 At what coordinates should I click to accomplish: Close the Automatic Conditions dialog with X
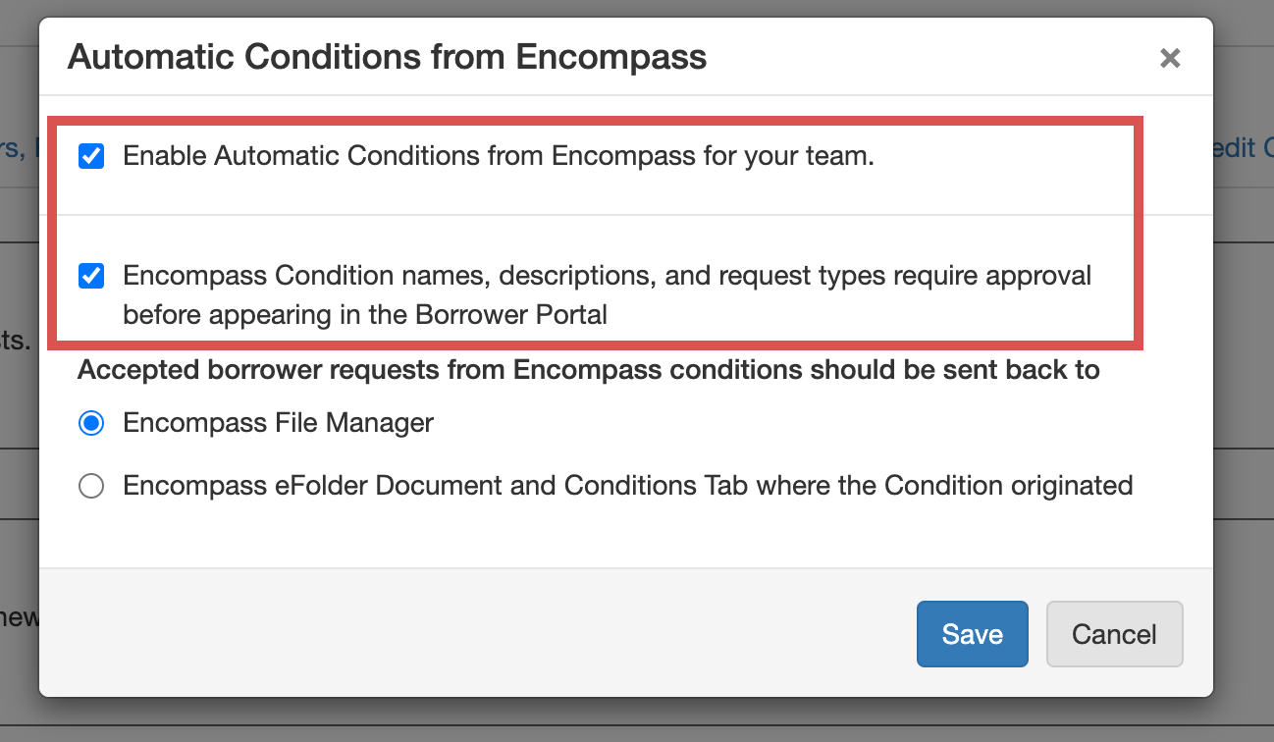pos(1169,58)
